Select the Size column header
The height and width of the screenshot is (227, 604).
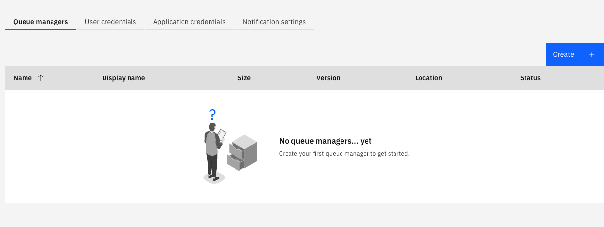coord(244,78)
